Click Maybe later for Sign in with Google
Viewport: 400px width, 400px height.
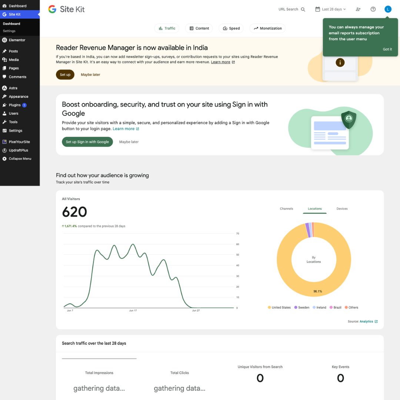(x=129, y=142)
